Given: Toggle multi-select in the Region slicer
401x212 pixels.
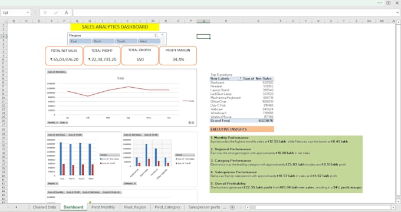Looking at the screenshot, I should pyautogui.click(x=156, y=35).
